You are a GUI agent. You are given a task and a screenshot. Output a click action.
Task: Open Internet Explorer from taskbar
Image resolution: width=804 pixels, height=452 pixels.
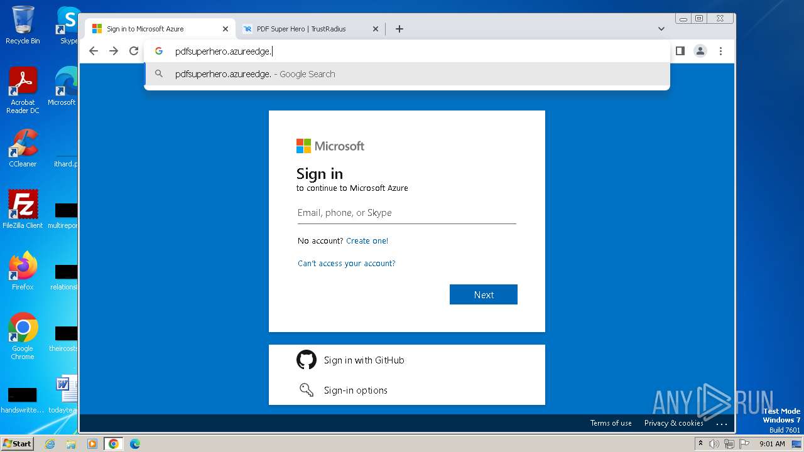(x=50, y=444)
